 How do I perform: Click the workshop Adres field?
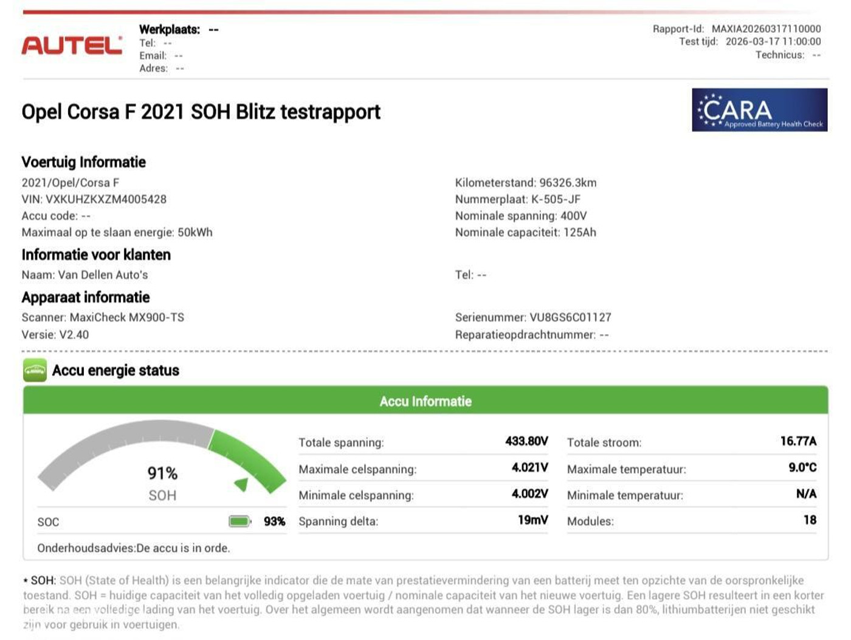point(162,69)
